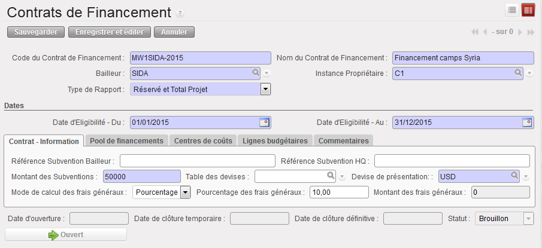Search Table des devises with magnifier
The width and height of the screenshot is (542, 248).
(330, 176)
